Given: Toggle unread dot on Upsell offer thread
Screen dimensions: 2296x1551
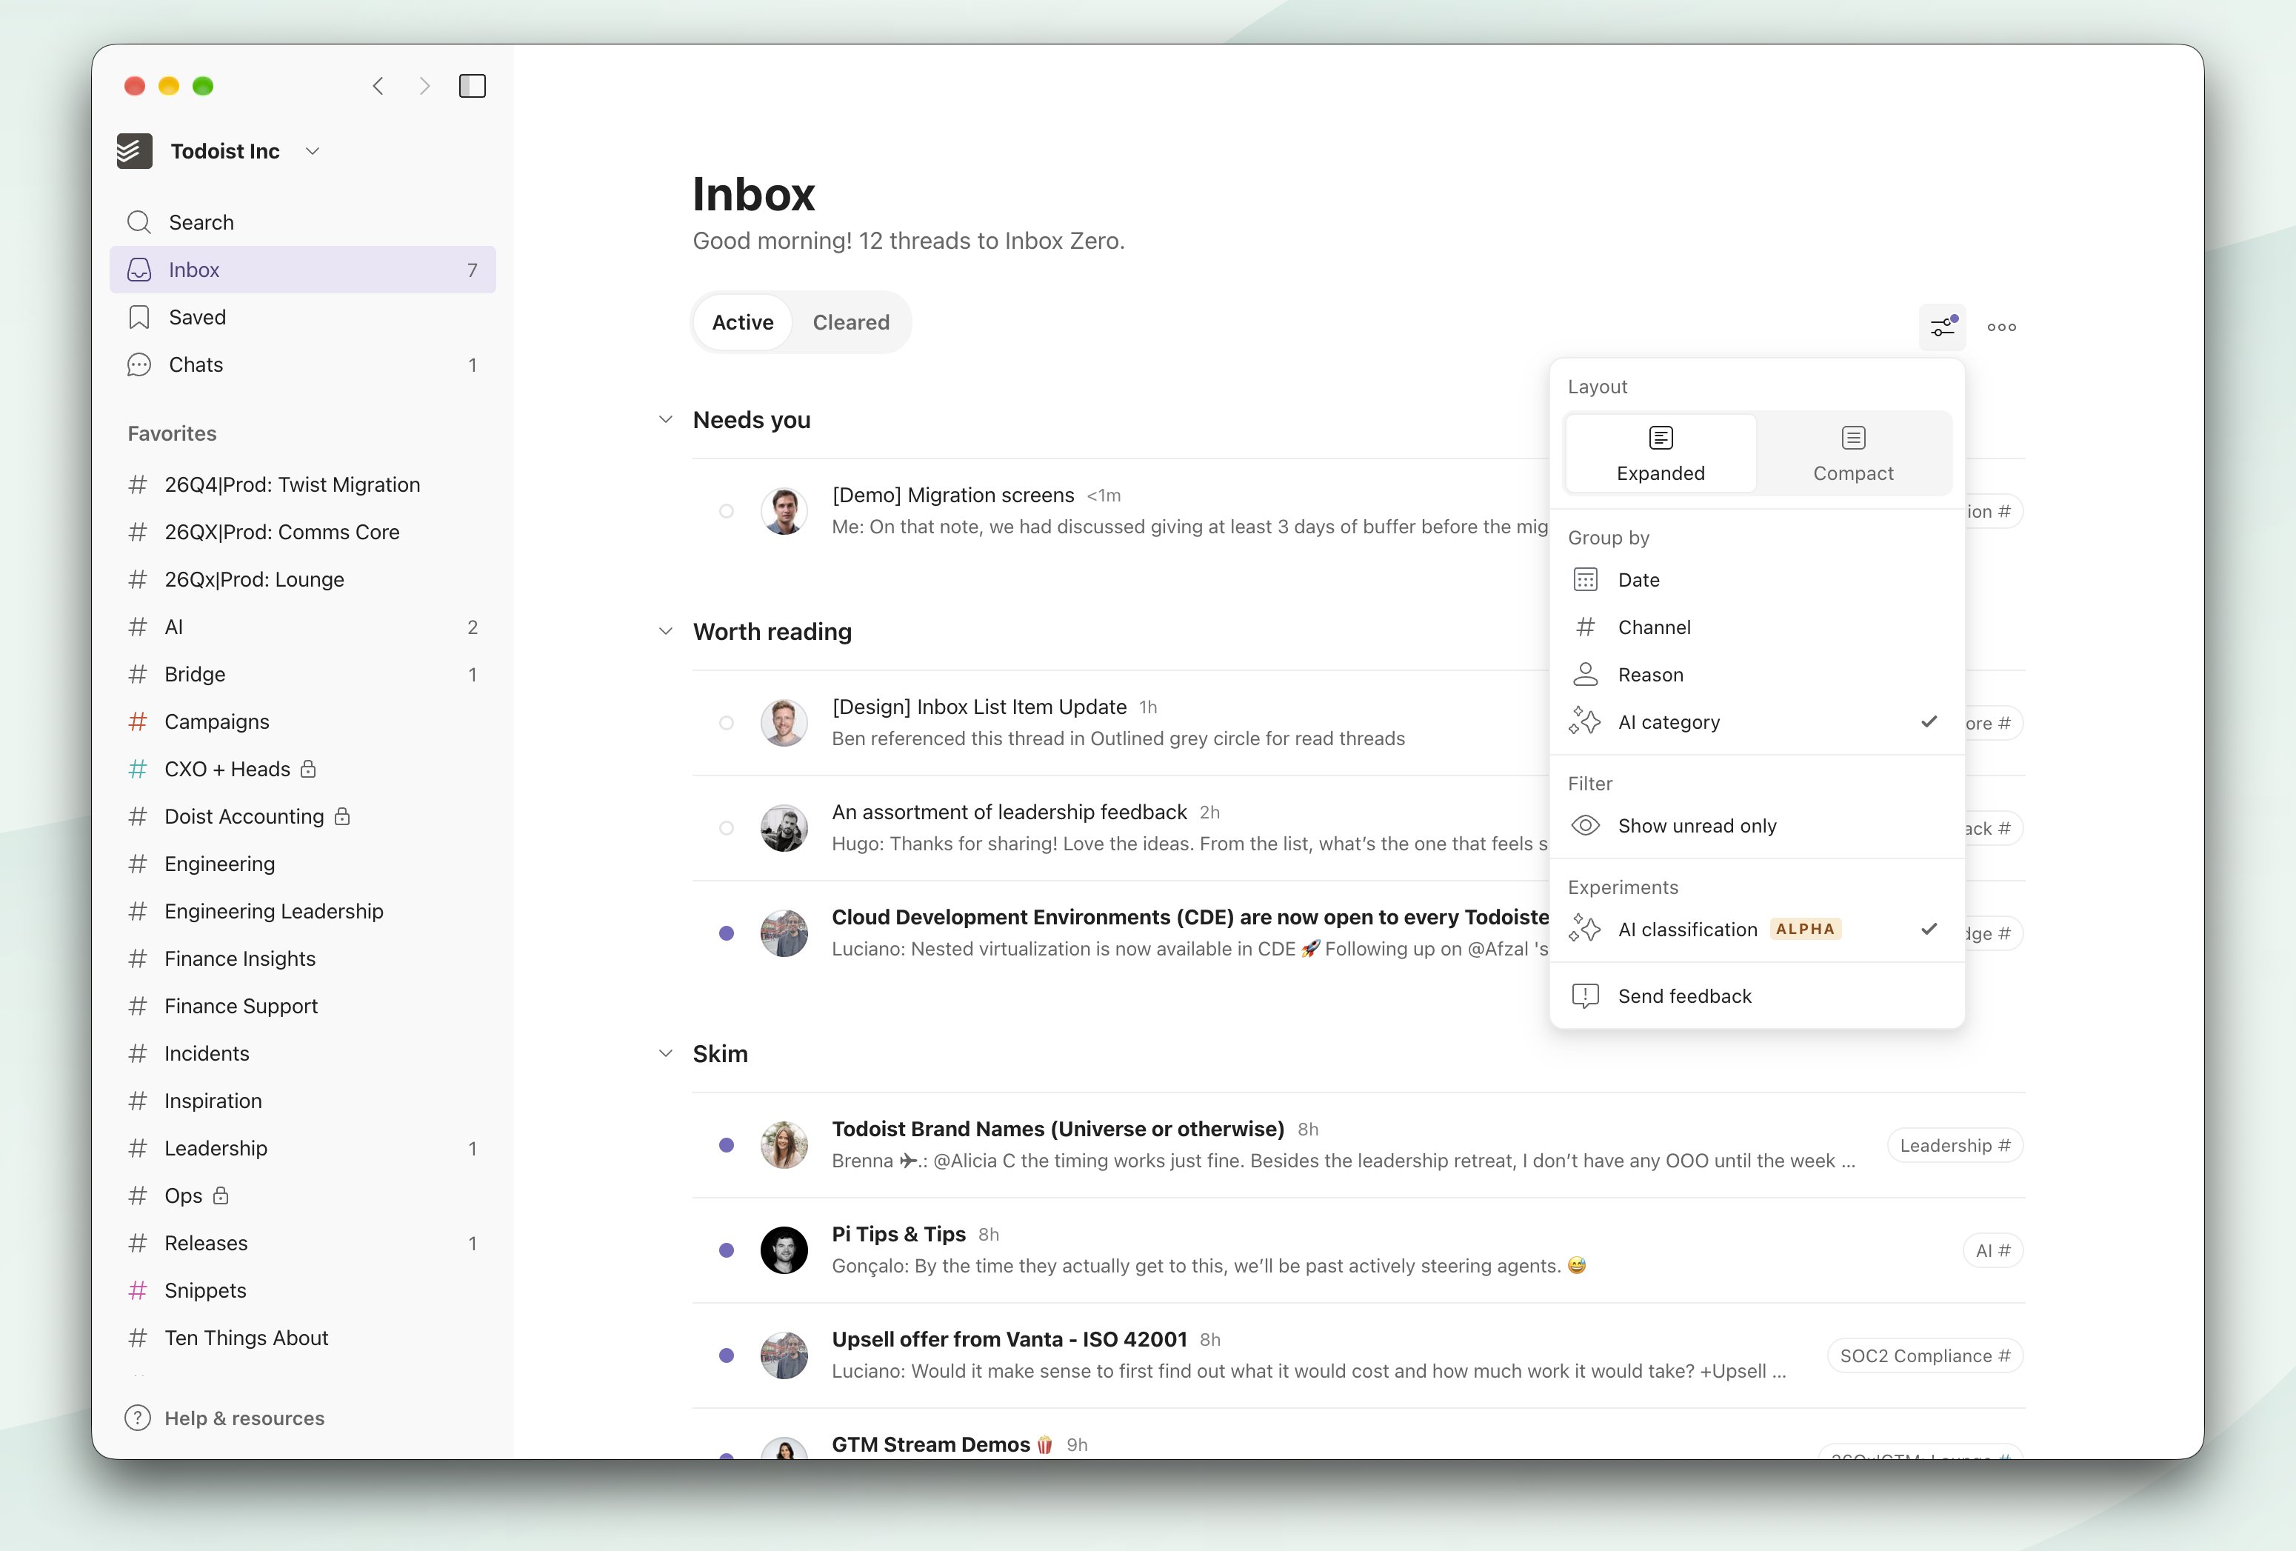Looking at the screenshot, I should tap(726, 1355).
